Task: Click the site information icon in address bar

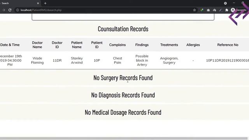Action: pyautogui.click(x=18, y=10)
